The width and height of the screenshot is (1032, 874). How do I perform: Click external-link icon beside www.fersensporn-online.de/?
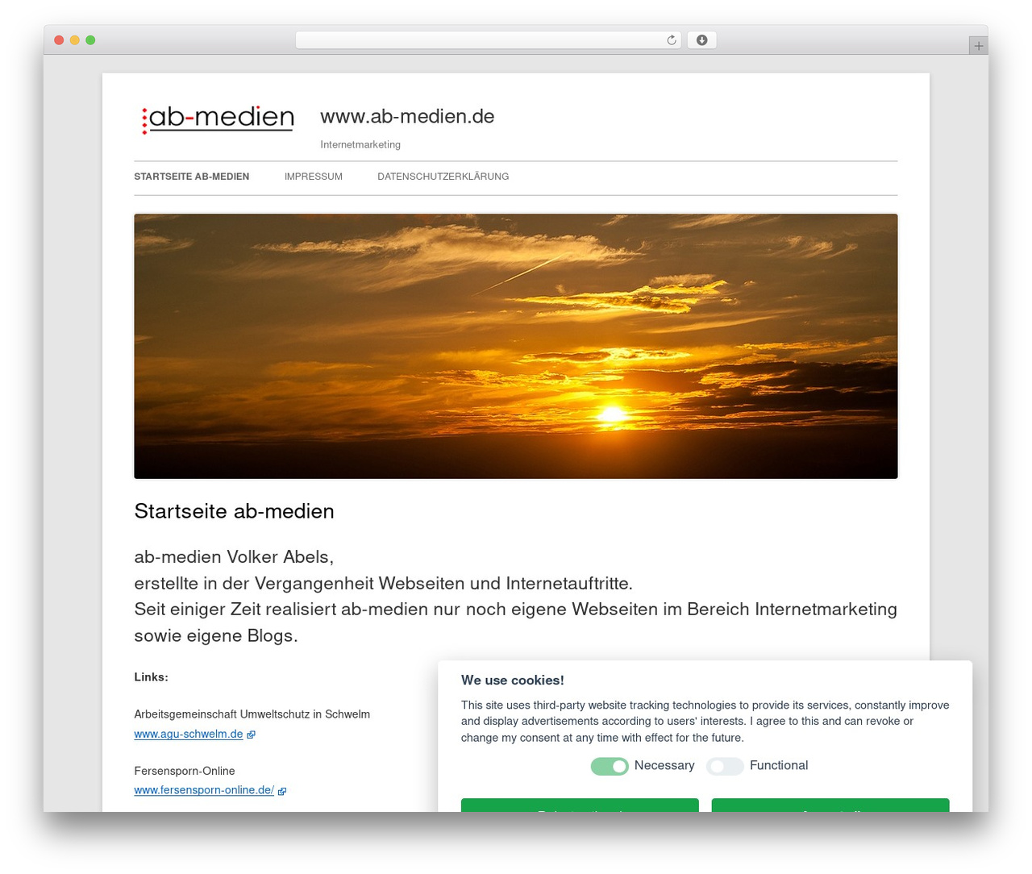[282, 791]
